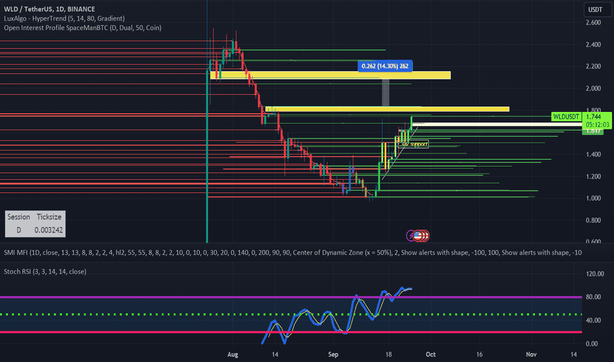
Task: Click the current price 1.744 label
Action: pyautogui.click(x=594, y=116)
